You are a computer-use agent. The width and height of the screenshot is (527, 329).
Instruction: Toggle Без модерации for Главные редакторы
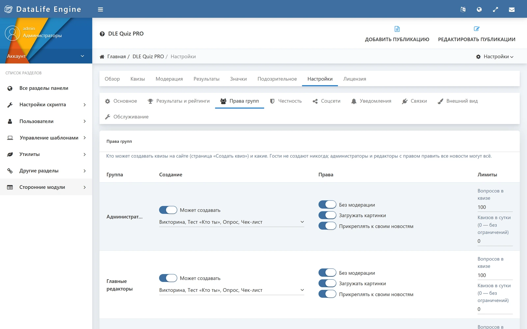327,273
